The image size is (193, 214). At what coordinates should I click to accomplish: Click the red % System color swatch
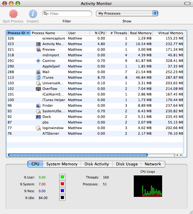pos(62,184)
